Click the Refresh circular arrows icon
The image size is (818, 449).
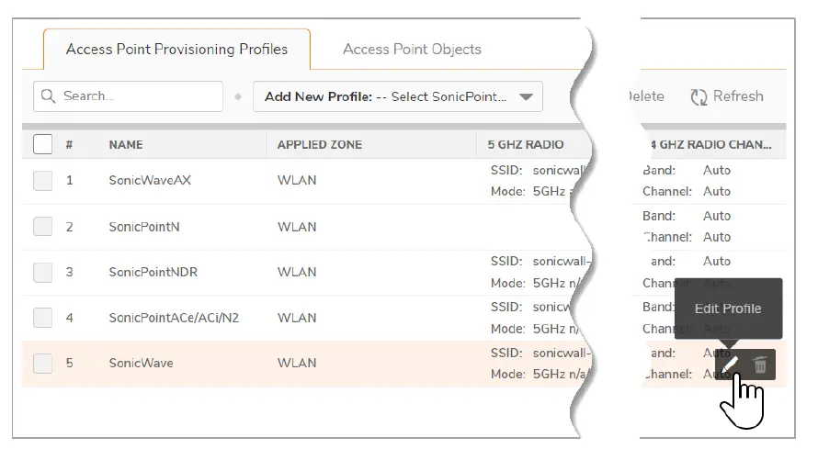[x=699, y=97]
